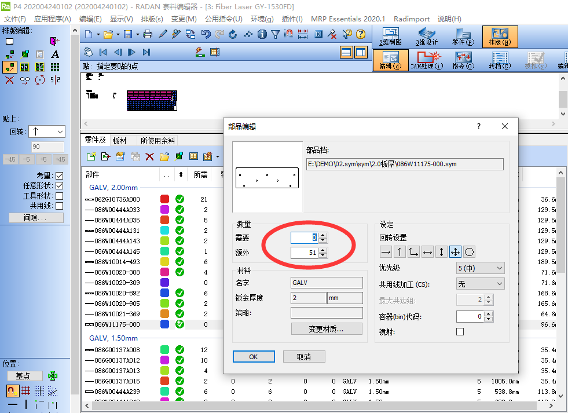
Task: Select the free rotation circle icon in dialog
Action: pyautogui.click(x=469, y=252)
